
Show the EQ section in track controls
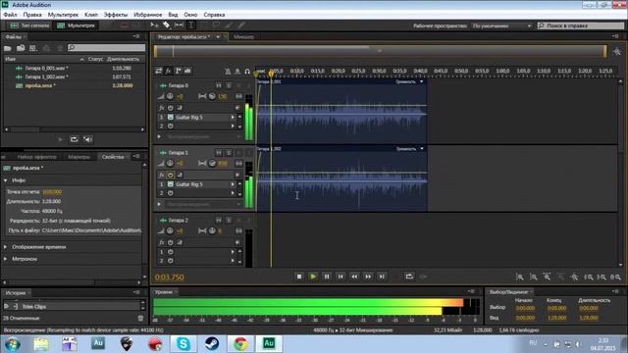(187, 71)
